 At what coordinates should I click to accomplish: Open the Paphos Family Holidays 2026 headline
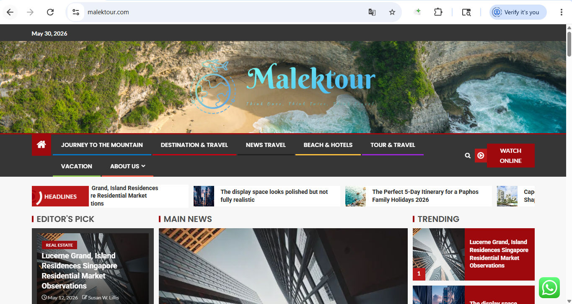[x=425, y=196]
